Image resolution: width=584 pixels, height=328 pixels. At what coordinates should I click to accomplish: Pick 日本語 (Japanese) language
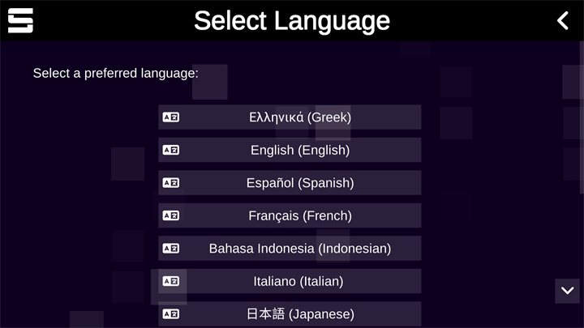pyautogui.click(x=300, y=313)
